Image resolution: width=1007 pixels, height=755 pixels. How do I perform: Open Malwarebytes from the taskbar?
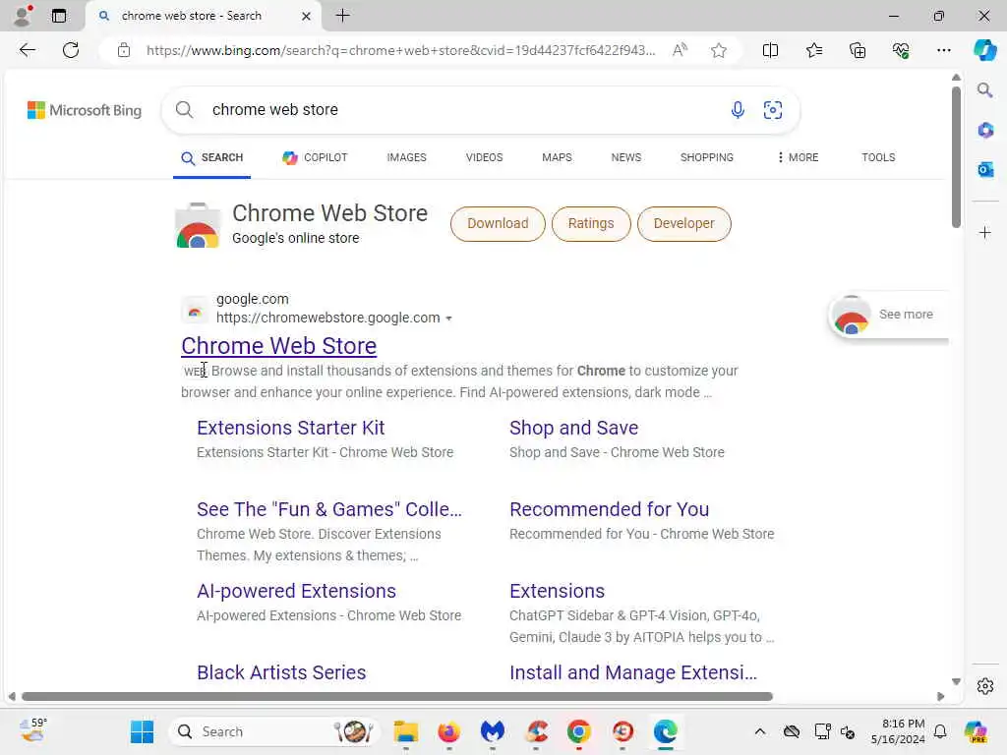pyautogui.click(x=492, y=731)
